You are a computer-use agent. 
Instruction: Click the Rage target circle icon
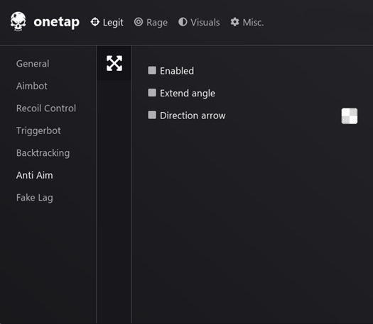139,22
